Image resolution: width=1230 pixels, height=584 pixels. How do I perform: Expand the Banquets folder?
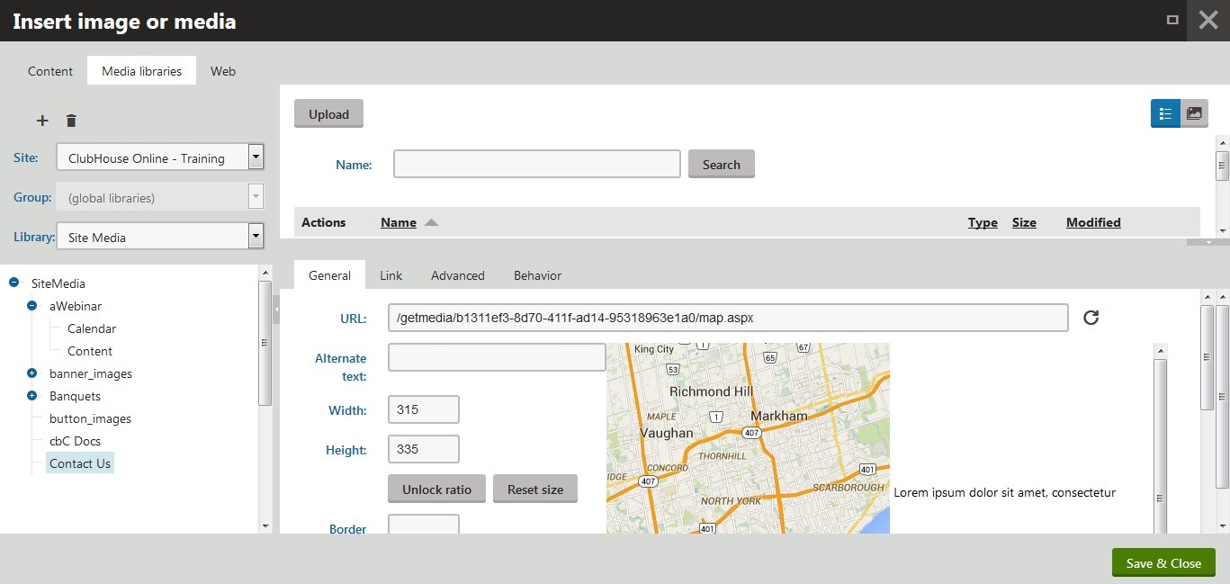pos(31,396)
